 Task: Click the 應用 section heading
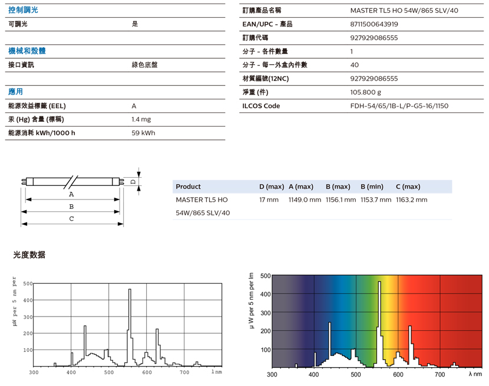point(15,92)
